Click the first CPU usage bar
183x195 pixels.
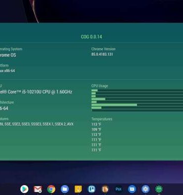tap(137, 90)
